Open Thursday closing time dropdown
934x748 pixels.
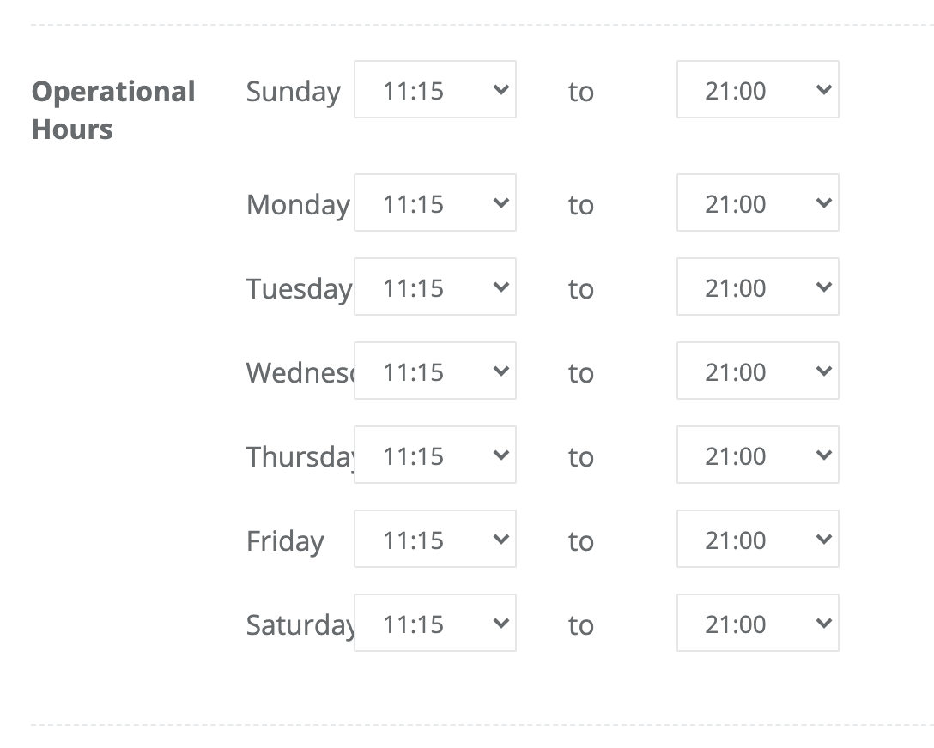click(x=758, y=455)
